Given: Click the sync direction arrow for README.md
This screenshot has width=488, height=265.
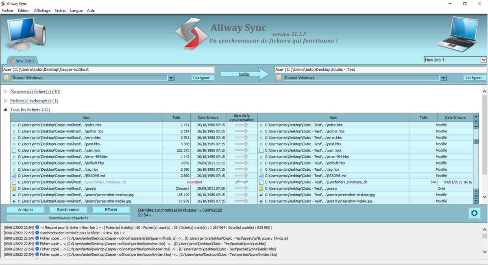Looking at the screenshot, I should click(x=242, y=176).
